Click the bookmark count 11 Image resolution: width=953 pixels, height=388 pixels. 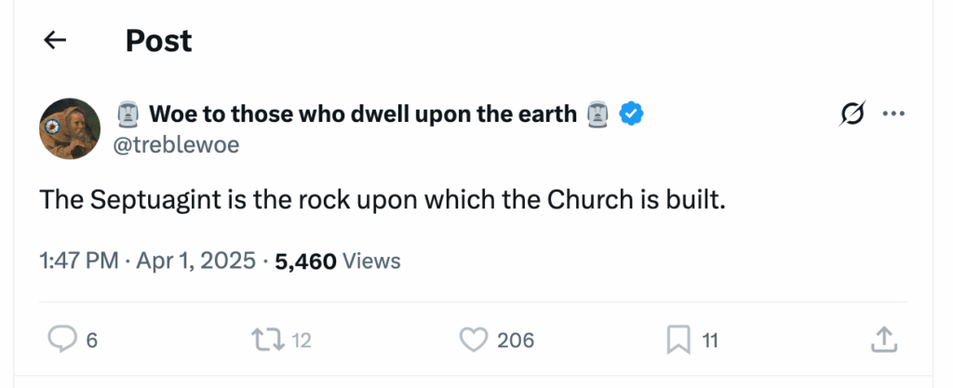709,341
